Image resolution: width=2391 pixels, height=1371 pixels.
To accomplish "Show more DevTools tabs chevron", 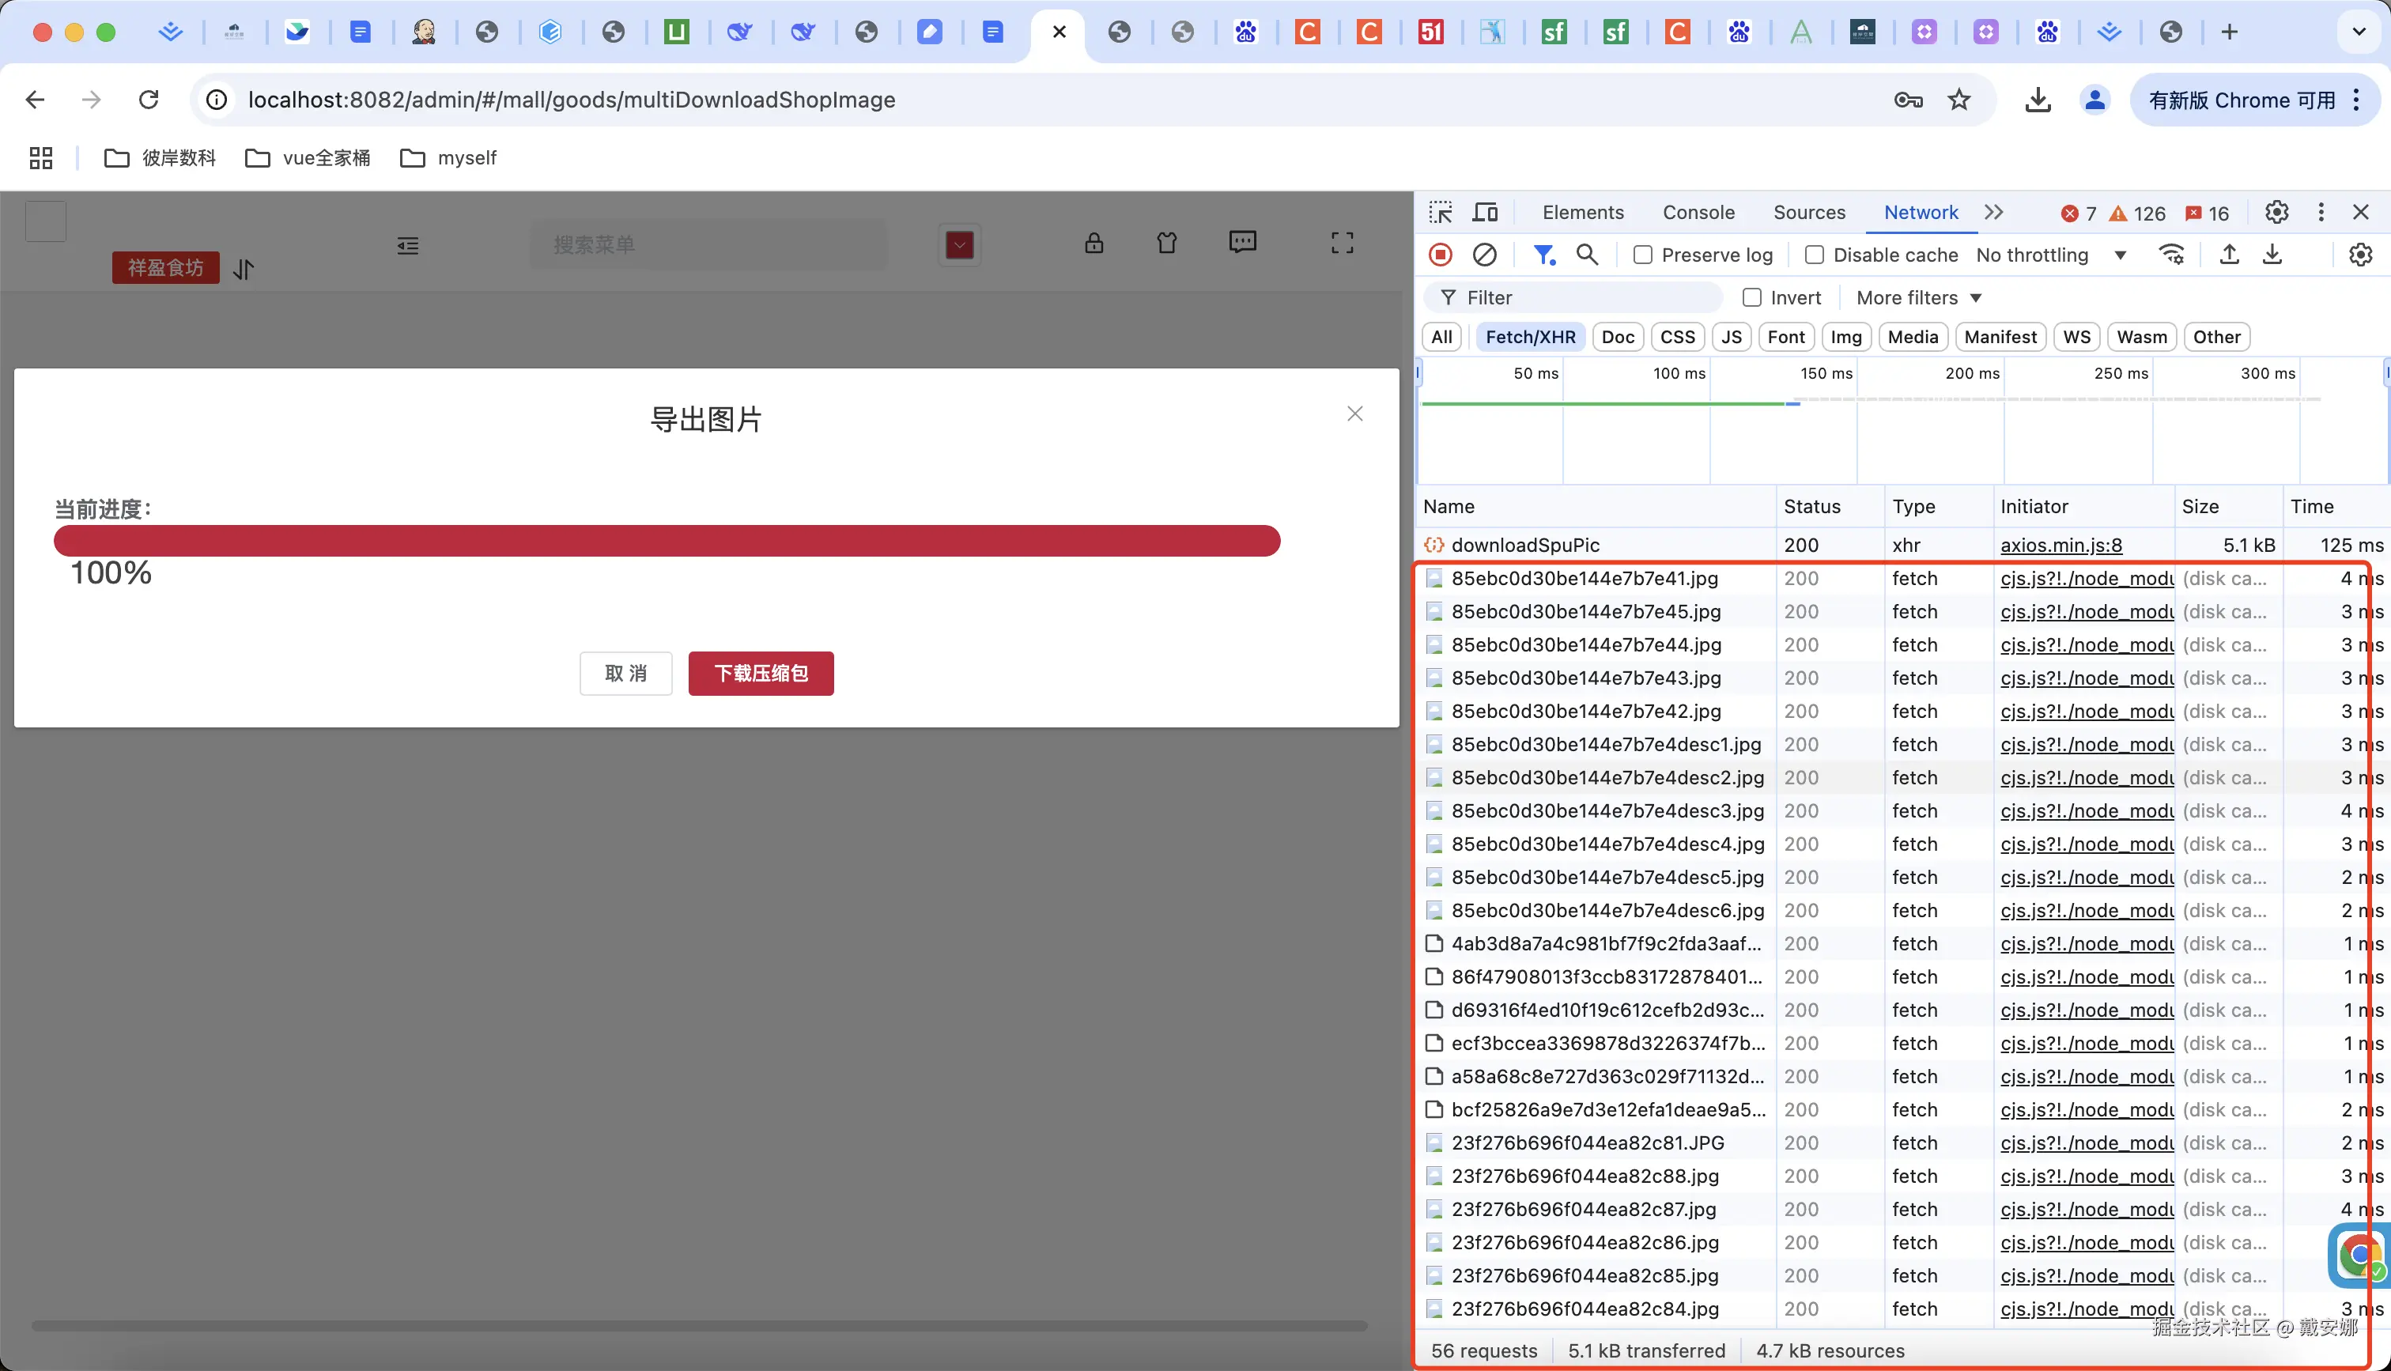I will coord(1994,212).
